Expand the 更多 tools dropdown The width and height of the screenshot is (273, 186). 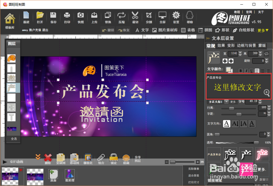pyautogui.click(x=262, y=30)
